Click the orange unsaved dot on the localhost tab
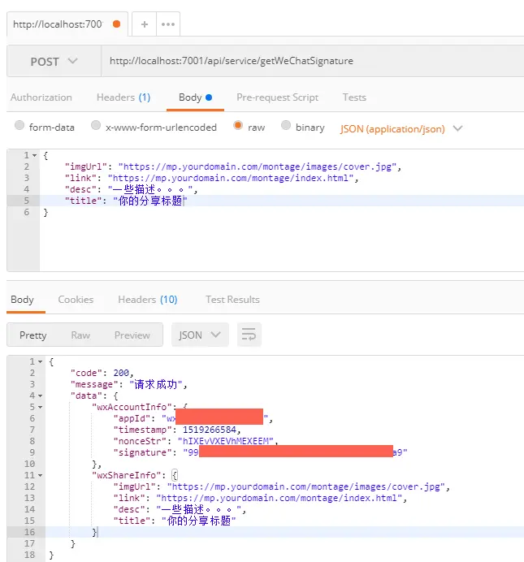The height and width of the screenshot is (562, 524). [116, 24]
